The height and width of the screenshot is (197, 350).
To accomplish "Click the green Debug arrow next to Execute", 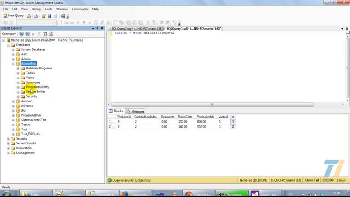I will [78, 22].
